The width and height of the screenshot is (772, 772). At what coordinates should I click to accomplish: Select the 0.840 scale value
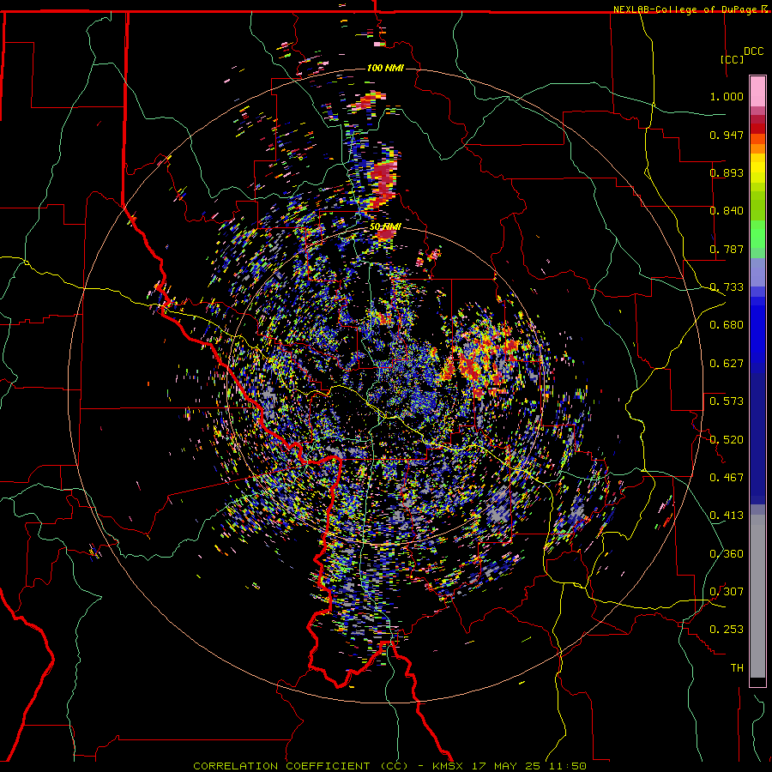727,211
